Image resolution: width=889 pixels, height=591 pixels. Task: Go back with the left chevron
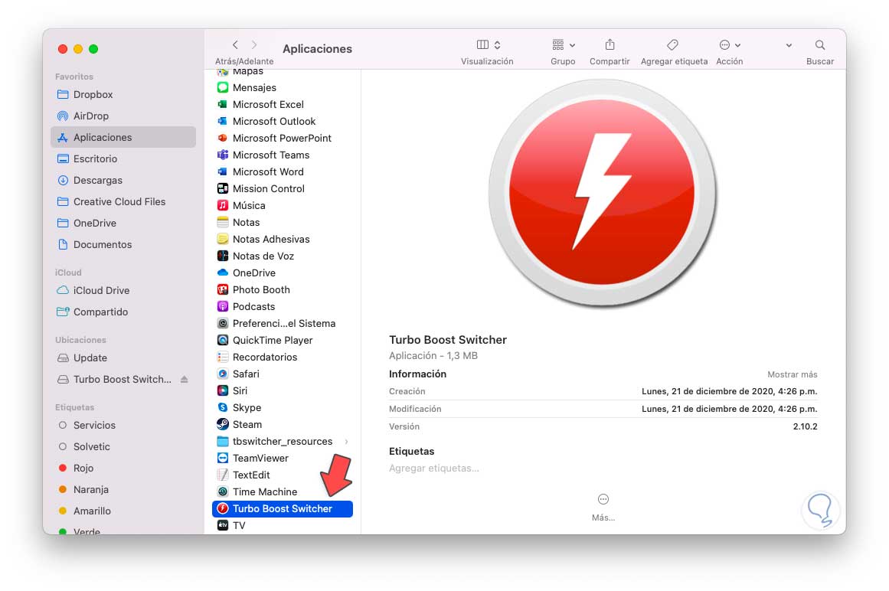pos(235,44)
